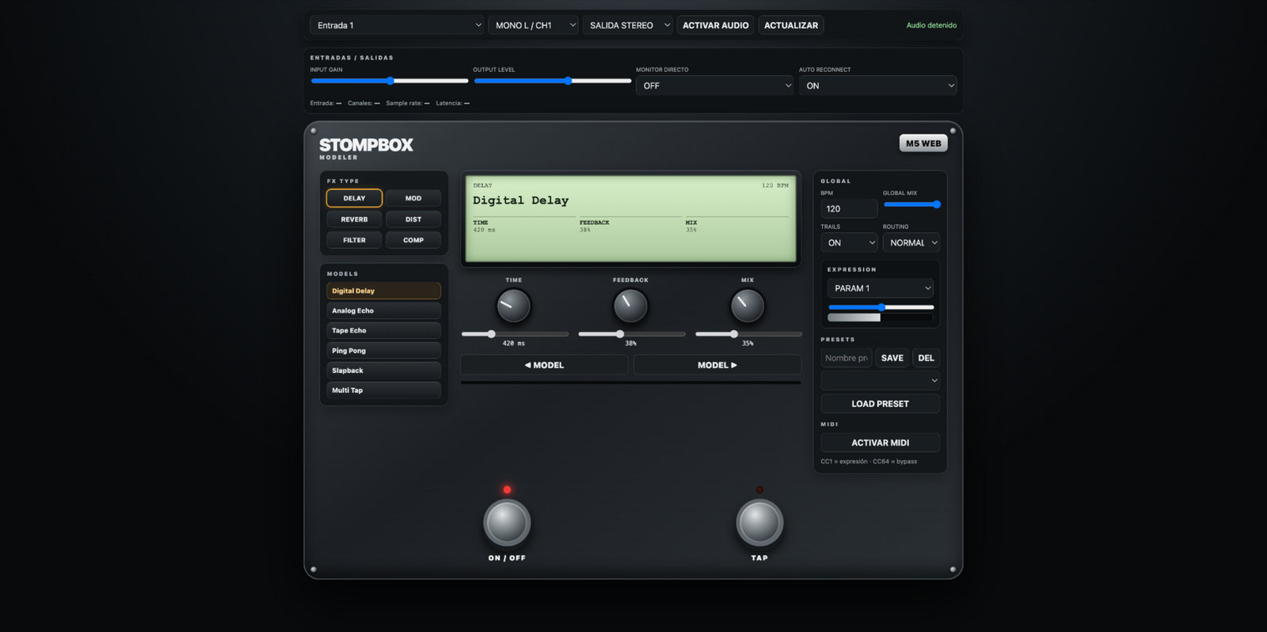The image size is (1267, 632).
Task: Select the DIST effect type
Action: coord(413,219)
